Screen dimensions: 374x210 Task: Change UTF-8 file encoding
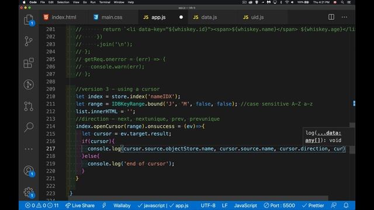click(208, 205)
